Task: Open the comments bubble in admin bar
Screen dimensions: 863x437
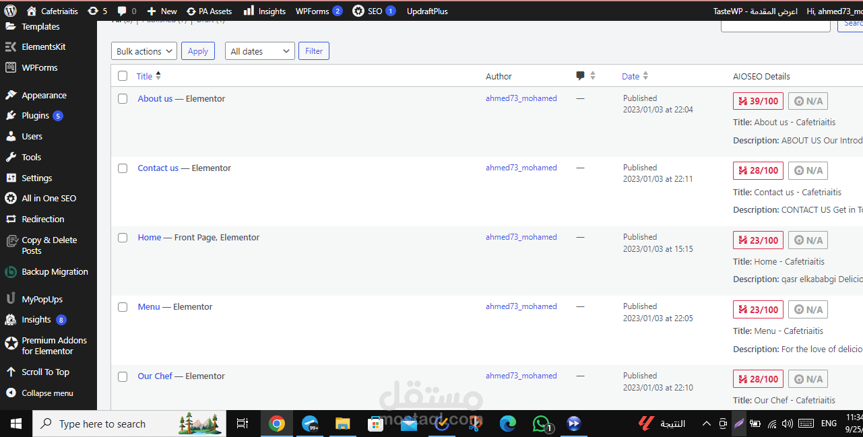Action: [126, 11]
